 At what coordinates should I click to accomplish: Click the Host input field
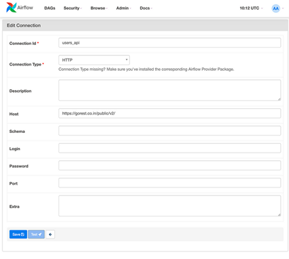click(169, 113)
